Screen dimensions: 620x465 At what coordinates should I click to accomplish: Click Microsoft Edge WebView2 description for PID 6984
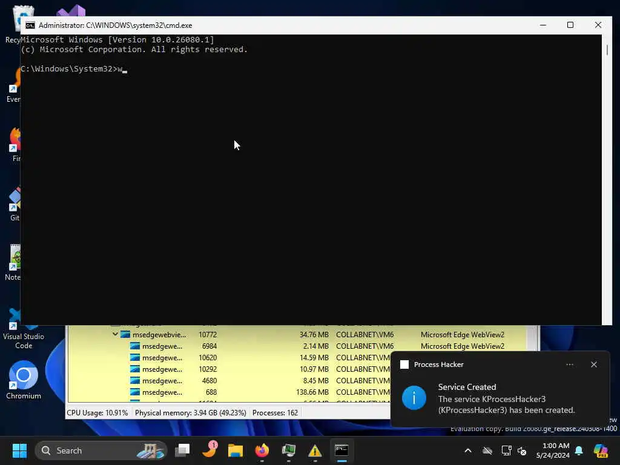[x=462, y=346]
